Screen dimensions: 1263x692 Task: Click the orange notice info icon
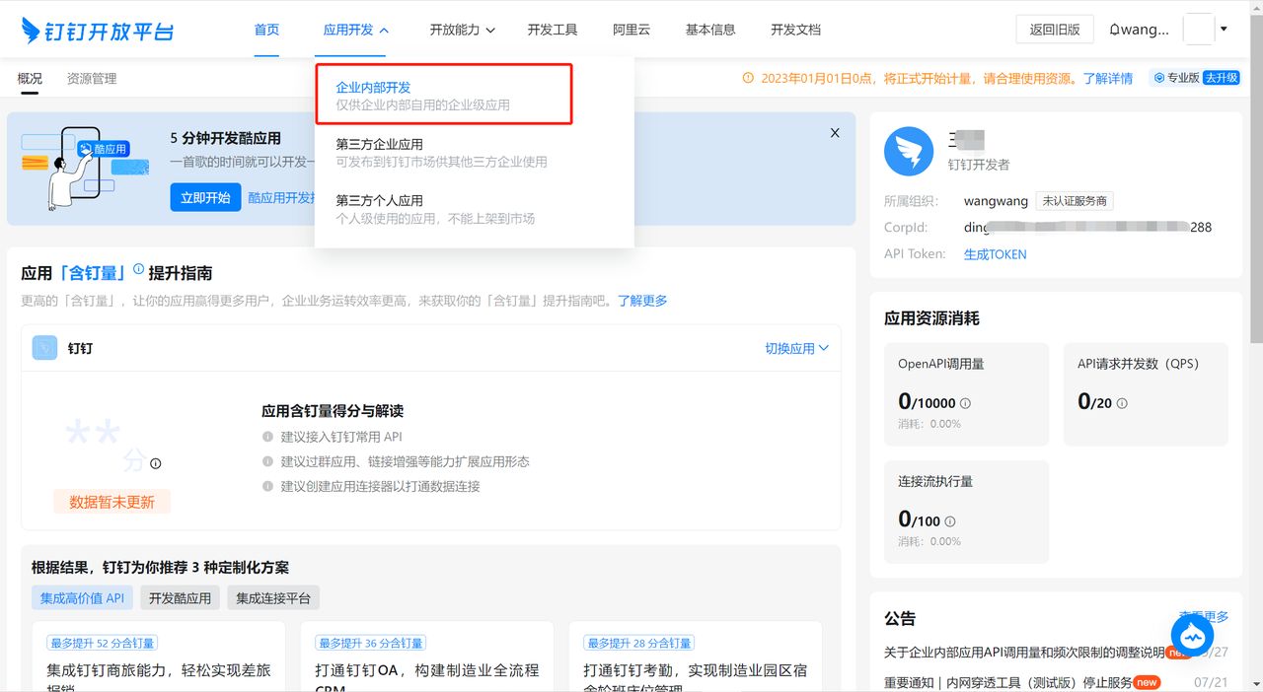(748, 78)
